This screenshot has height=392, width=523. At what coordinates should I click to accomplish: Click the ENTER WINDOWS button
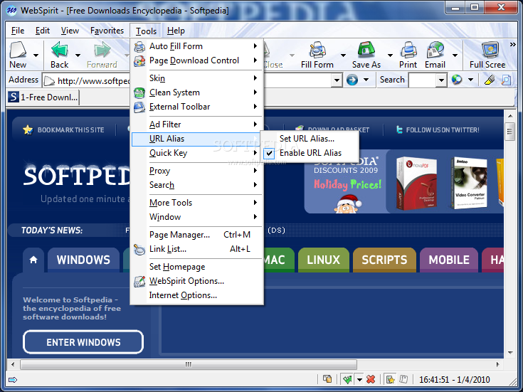(83, 342)
